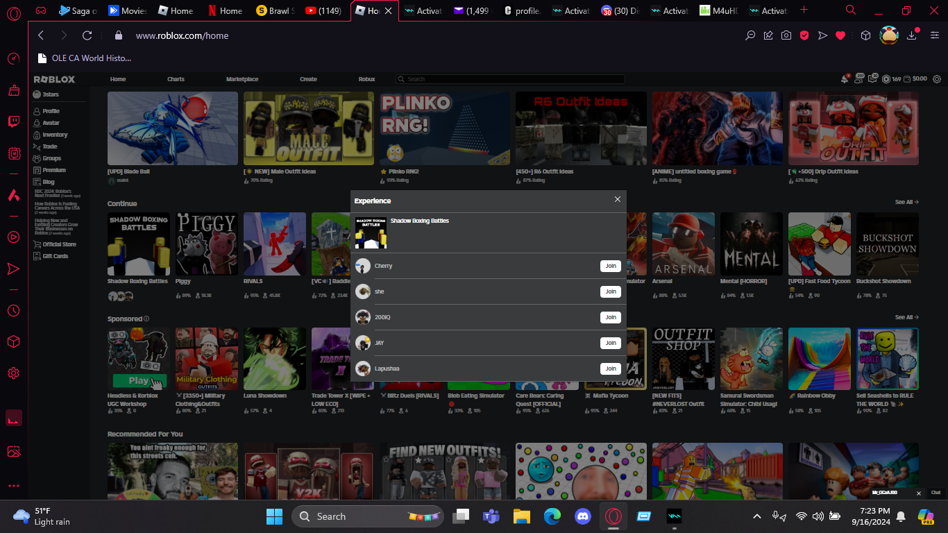Image resolution: width=948 pixels, height=533 pixels.
Task: Open the Blade Ball game thumbnail
Action: 173,128
